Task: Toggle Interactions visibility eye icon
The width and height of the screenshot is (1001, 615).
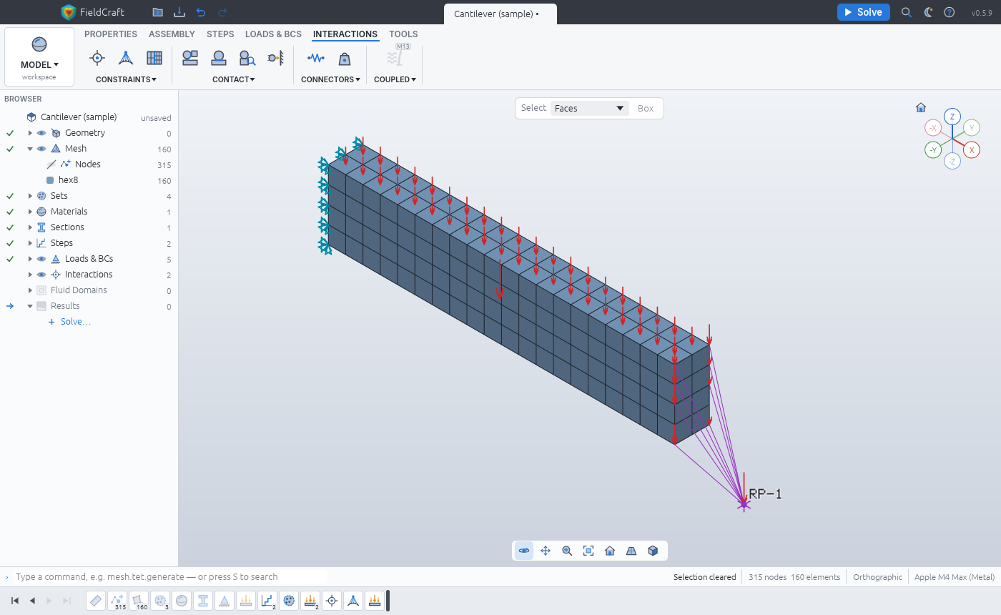Action: pos(41,275)
